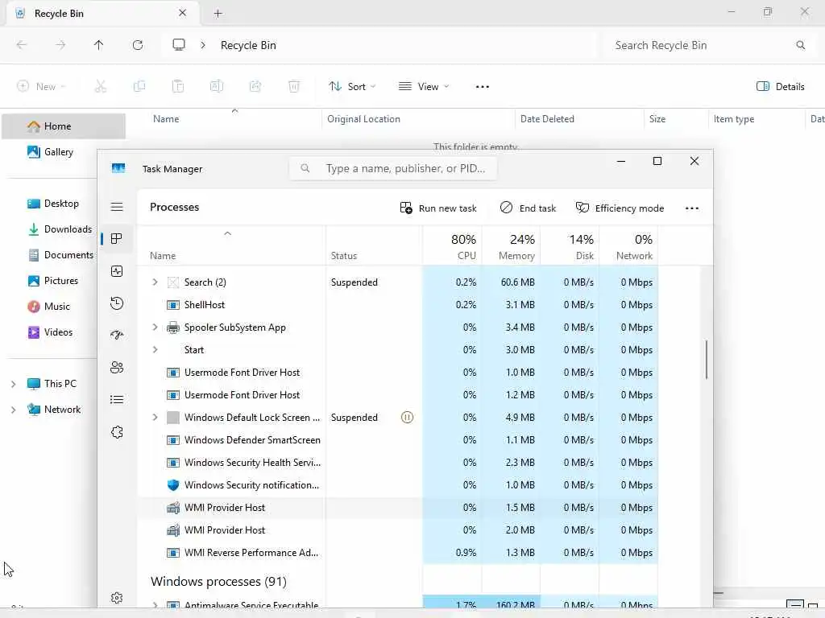825x618 pixels.
Task: Go up one folder in File Explorer
Action: click(99, 45)
